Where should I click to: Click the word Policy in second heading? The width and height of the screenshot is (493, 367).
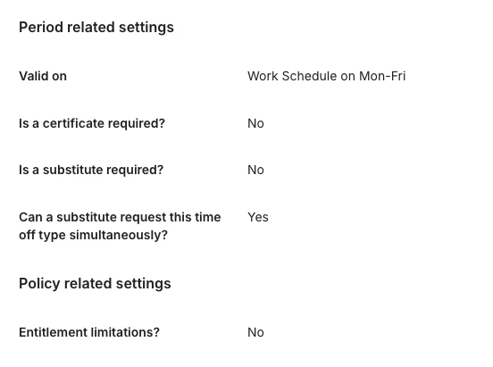click(39, 284)
